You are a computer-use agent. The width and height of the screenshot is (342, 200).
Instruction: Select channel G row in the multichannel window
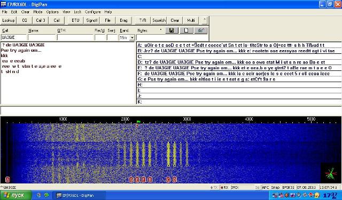click(x=239, y=79)
